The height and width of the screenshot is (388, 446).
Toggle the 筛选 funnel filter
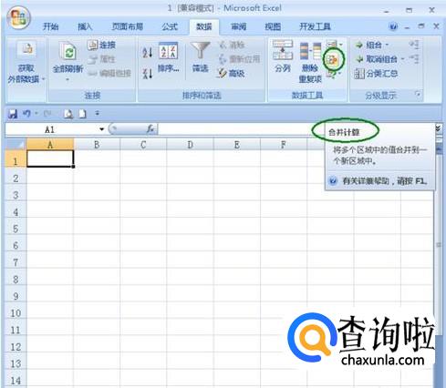point(200,51)
